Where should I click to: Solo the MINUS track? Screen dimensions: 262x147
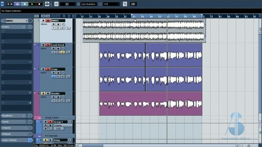48,21
